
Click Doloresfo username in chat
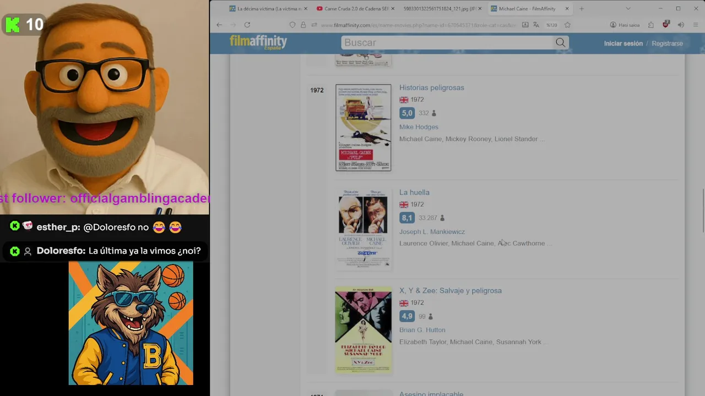(x=61, y=251)
